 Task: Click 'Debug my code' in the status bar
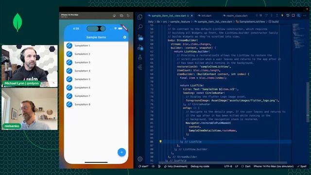point(200,166)
